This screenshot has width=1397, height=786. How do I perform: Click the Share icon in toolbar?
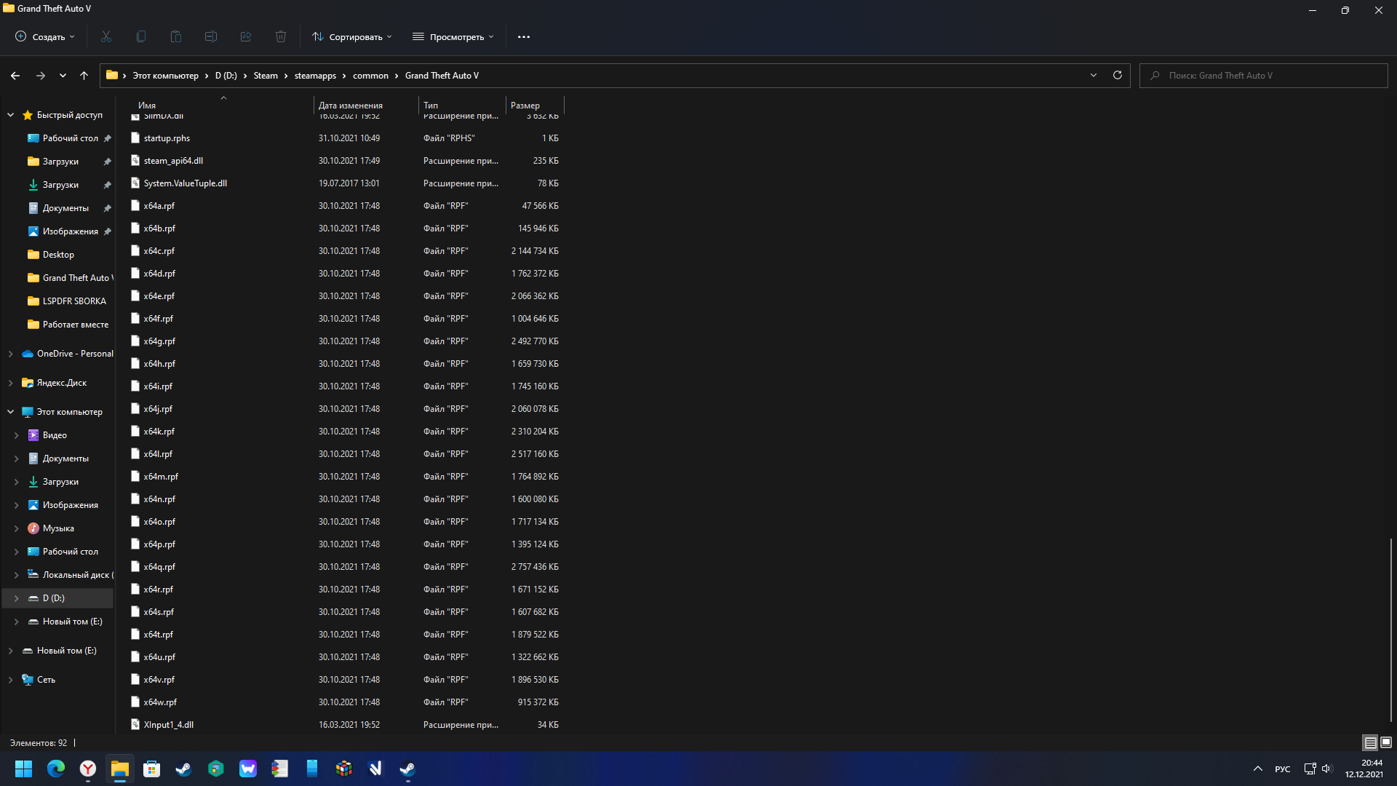246,36
